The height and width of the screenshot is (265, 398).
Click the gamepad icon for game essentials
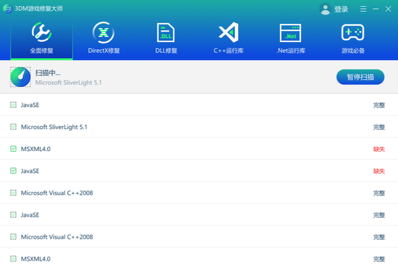pyautogui.click(x=353, y=32)
